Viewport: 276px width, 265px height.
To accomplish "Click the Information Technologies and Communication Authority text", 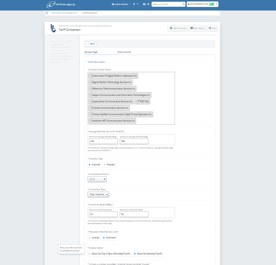I will coord(85,26).
